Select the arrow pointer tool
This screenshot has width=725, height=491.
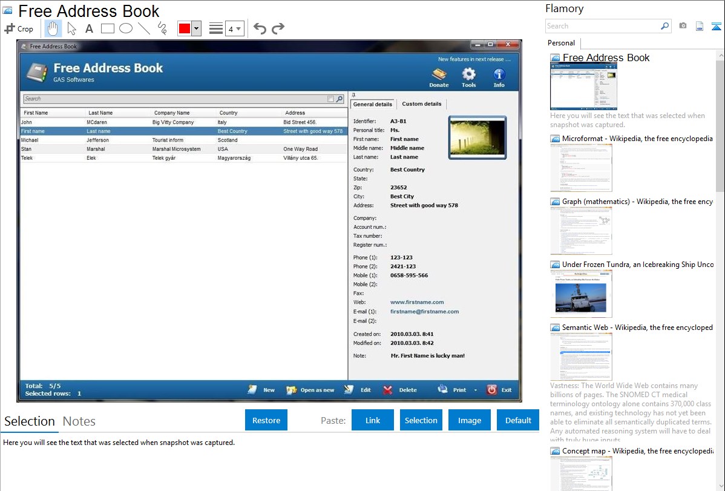coord(71,28)
